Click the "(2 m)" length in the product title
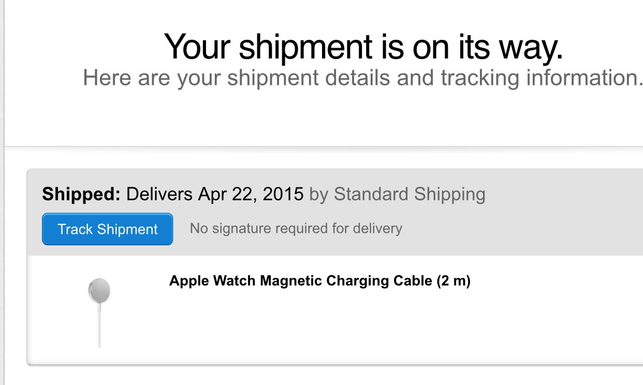 [x=453, y=281]
